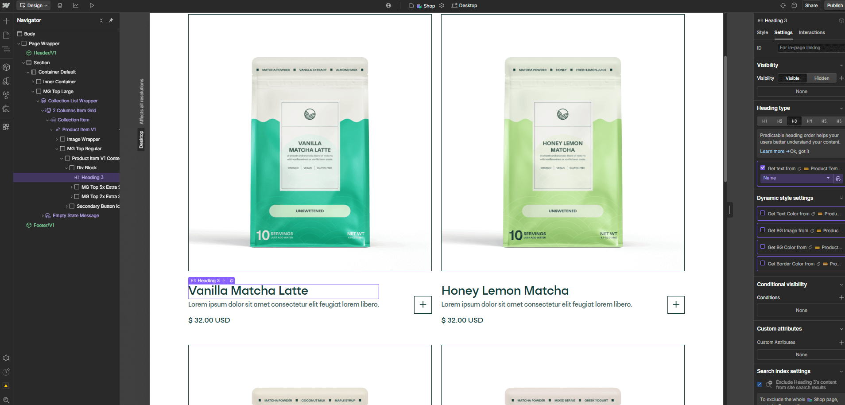Click the sync status icon near Share
The height and width of the screenshot is (405, 845).
click(x=783, y=5)
